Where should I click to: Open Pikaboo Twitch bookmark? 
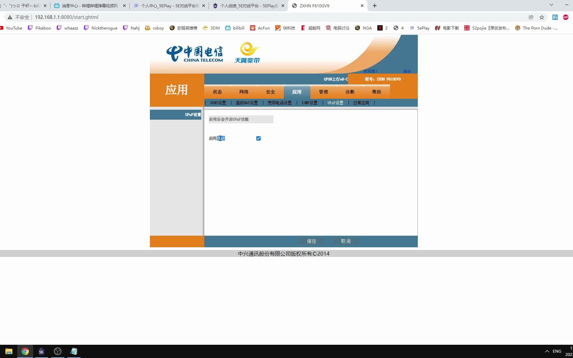click(39, 28)
